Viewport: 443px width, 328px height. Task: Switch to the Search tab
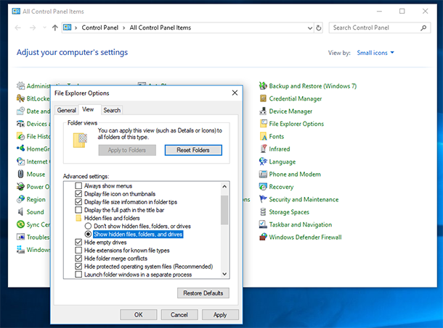[x=112, y=110]
